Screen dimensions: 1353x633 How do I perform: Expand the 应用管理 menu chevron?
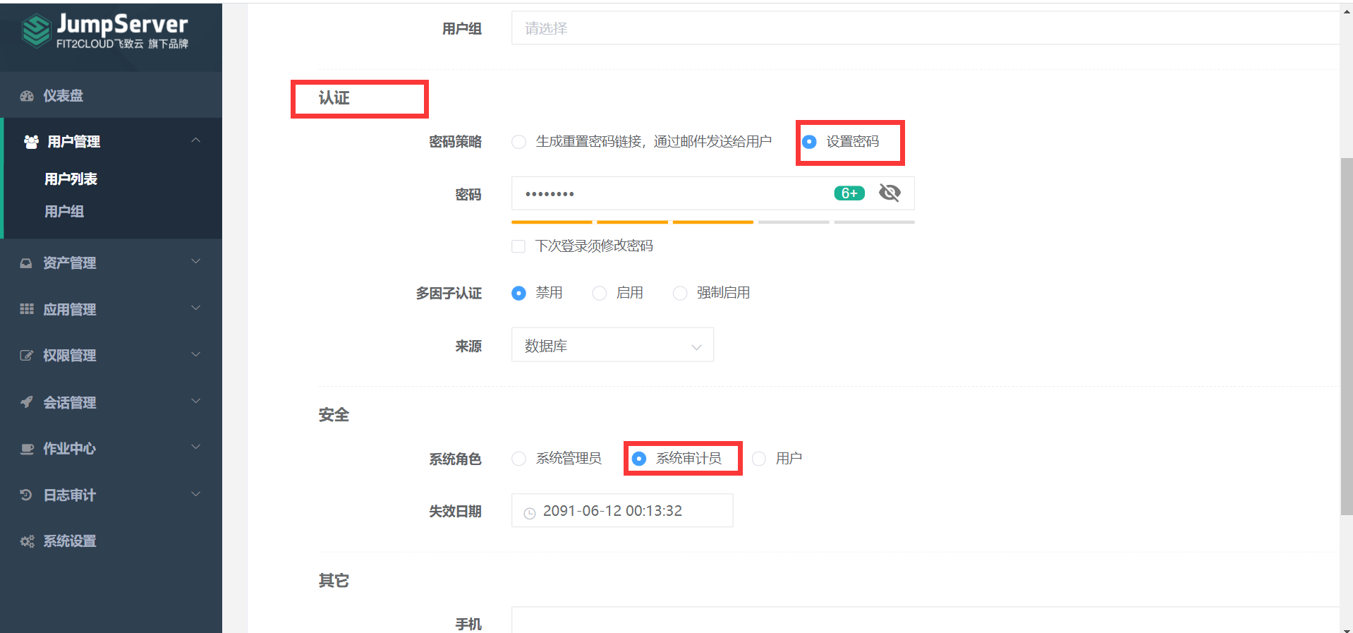tap(196, 308)
